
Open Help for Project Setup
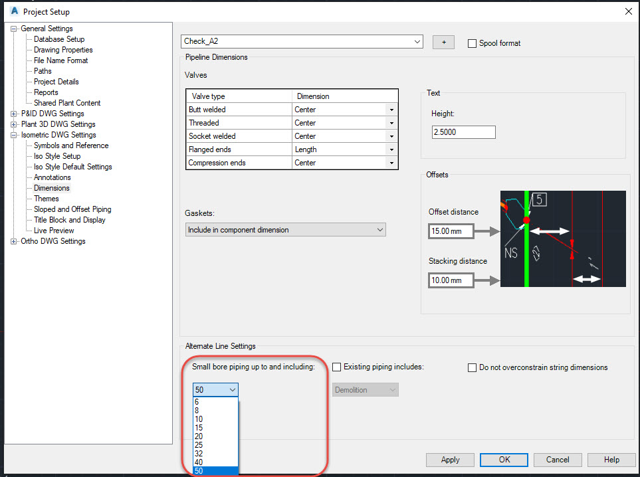tap(611, 460)
